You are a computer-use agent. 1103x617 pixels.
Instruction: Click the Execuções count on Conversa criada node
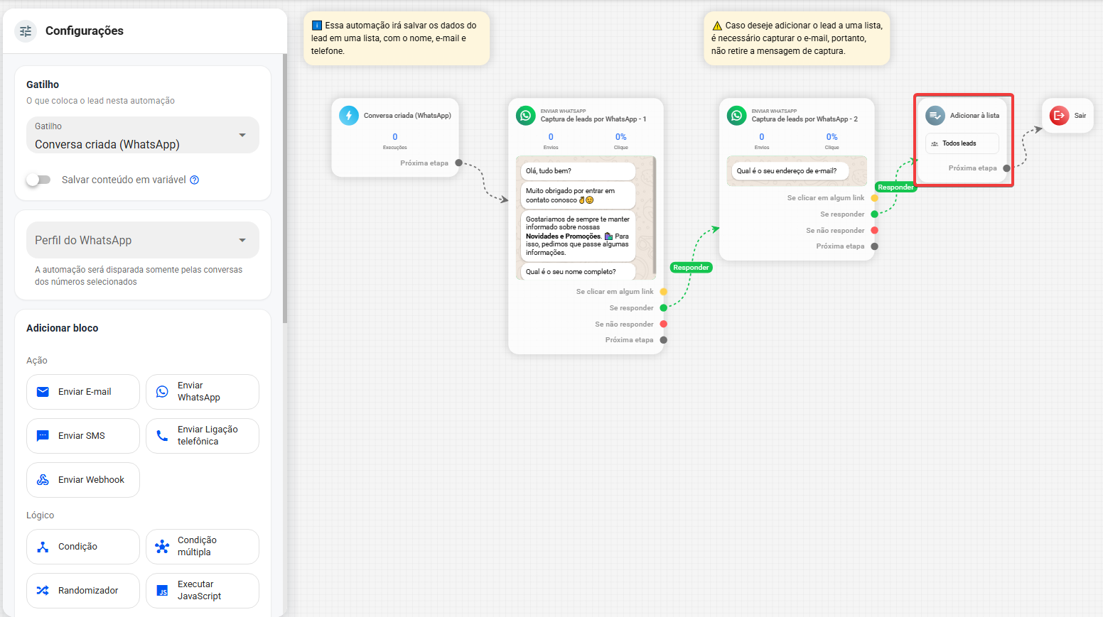pyautogui.click(x=395, y=137)
